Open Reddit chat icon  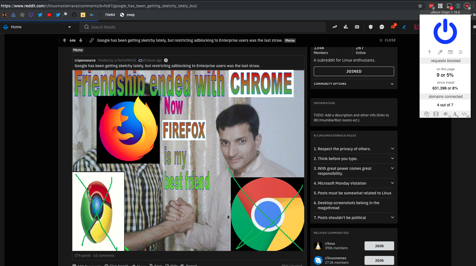pyautogui.click(x=382, y=27)
